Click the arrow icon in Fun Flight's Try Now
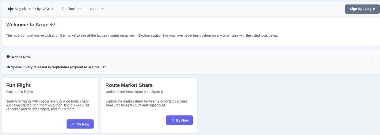Image resolution: width=380 pixels, height=135 pixels. 73,124
